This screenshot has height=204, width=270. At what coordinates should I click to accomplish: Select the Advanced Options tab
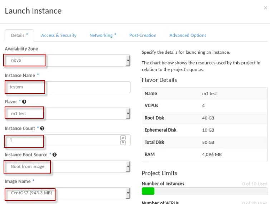click(188, 35)
